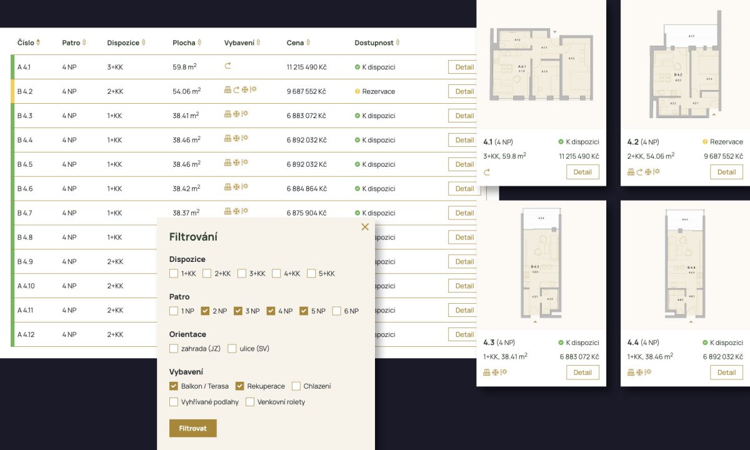This screenshot has width=750, height=450.
Task: Close the Filtrování panel with the X
Action: [x=365, y=227]
